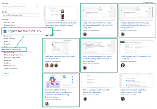Tick the Microsoft Teams checkbox
This screenshot has width=157, height=109.
coord(3,25)
